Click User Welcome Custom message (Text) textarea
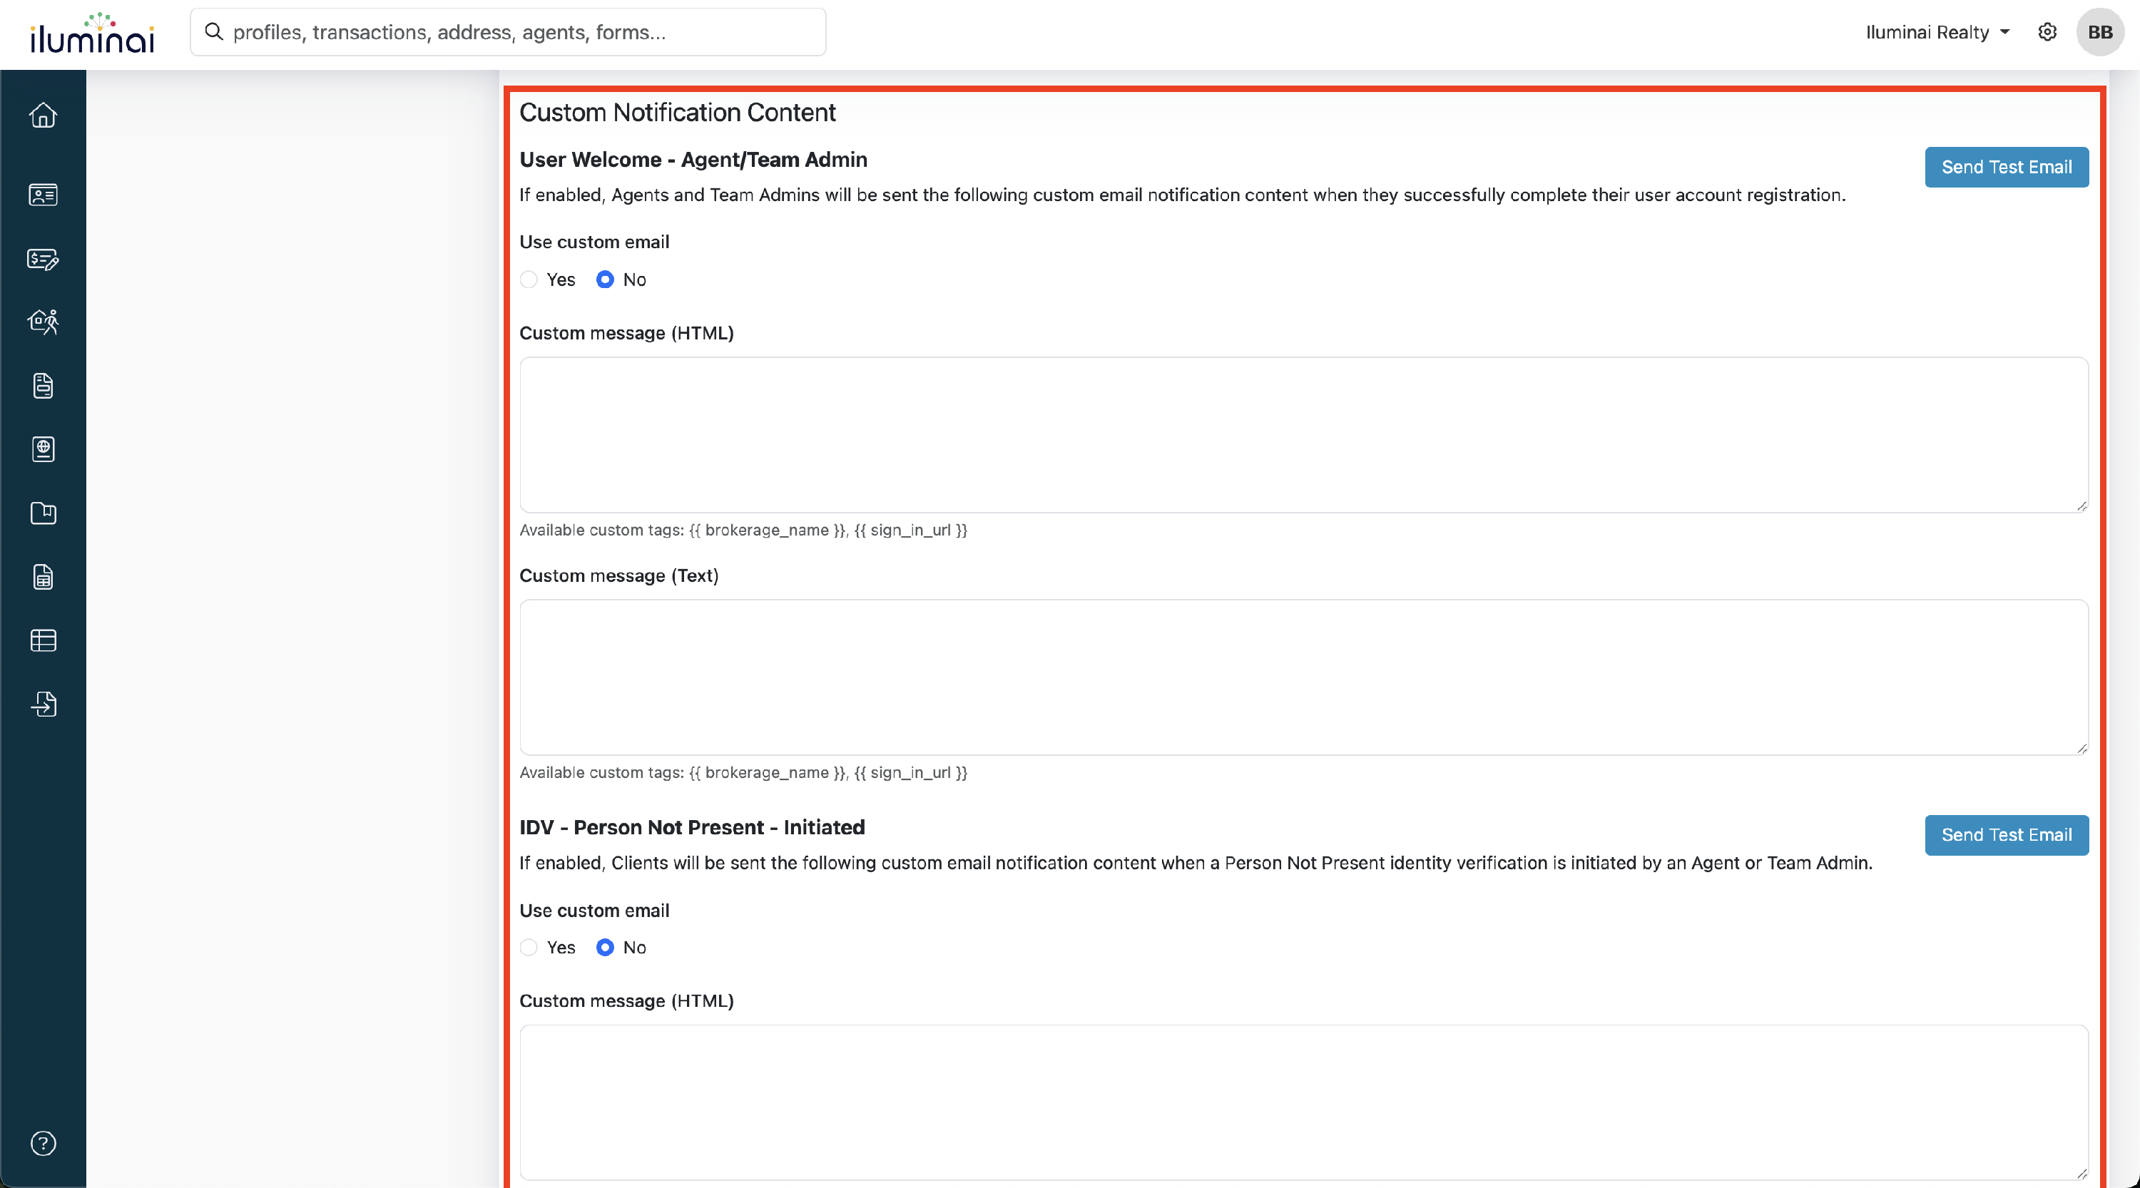This screenshot has width=2140, height=1188. coord(1303,677)
